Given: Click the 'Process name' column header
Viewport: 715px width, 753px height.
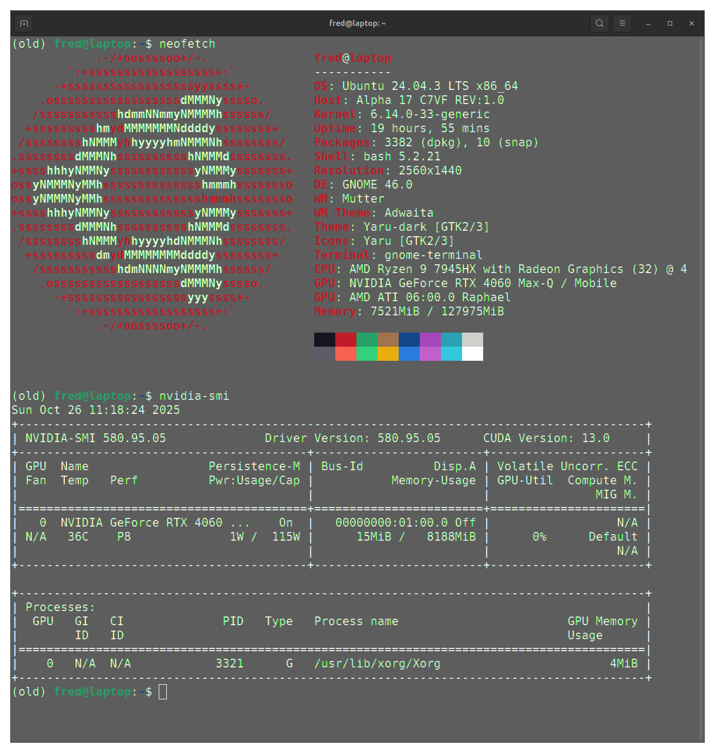Looking at the screenshot, I should click(x=356, y=621).
